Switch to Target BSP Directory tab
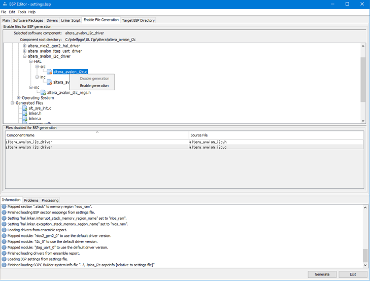 [x=138, y=20]
